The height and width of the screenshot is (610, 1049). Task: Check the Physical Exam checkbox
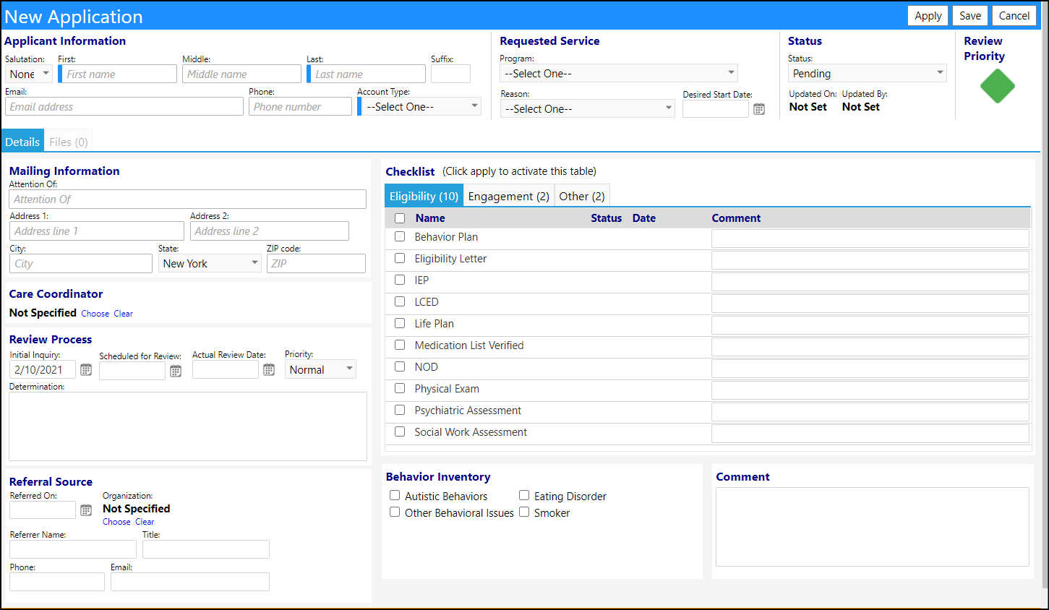pyautogui.click(x=400, y=388)
